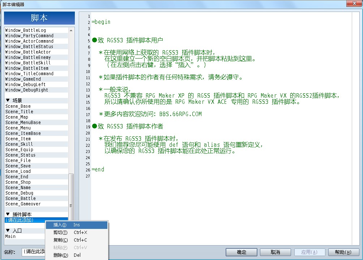
Task: Select Scene_Base in the script list
Action: (37, 106)
